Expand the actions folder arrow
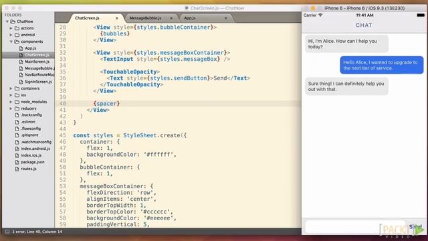428x241 pixels. click(x=11, y=28)
